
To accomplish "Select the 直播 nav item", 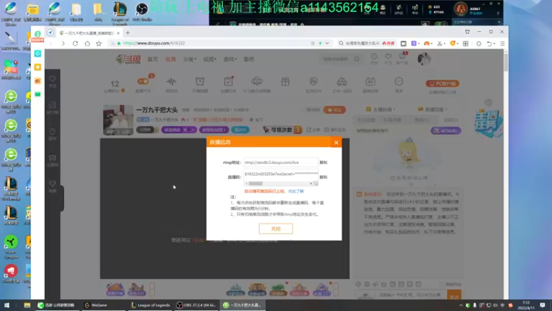I will click(170, 59).
